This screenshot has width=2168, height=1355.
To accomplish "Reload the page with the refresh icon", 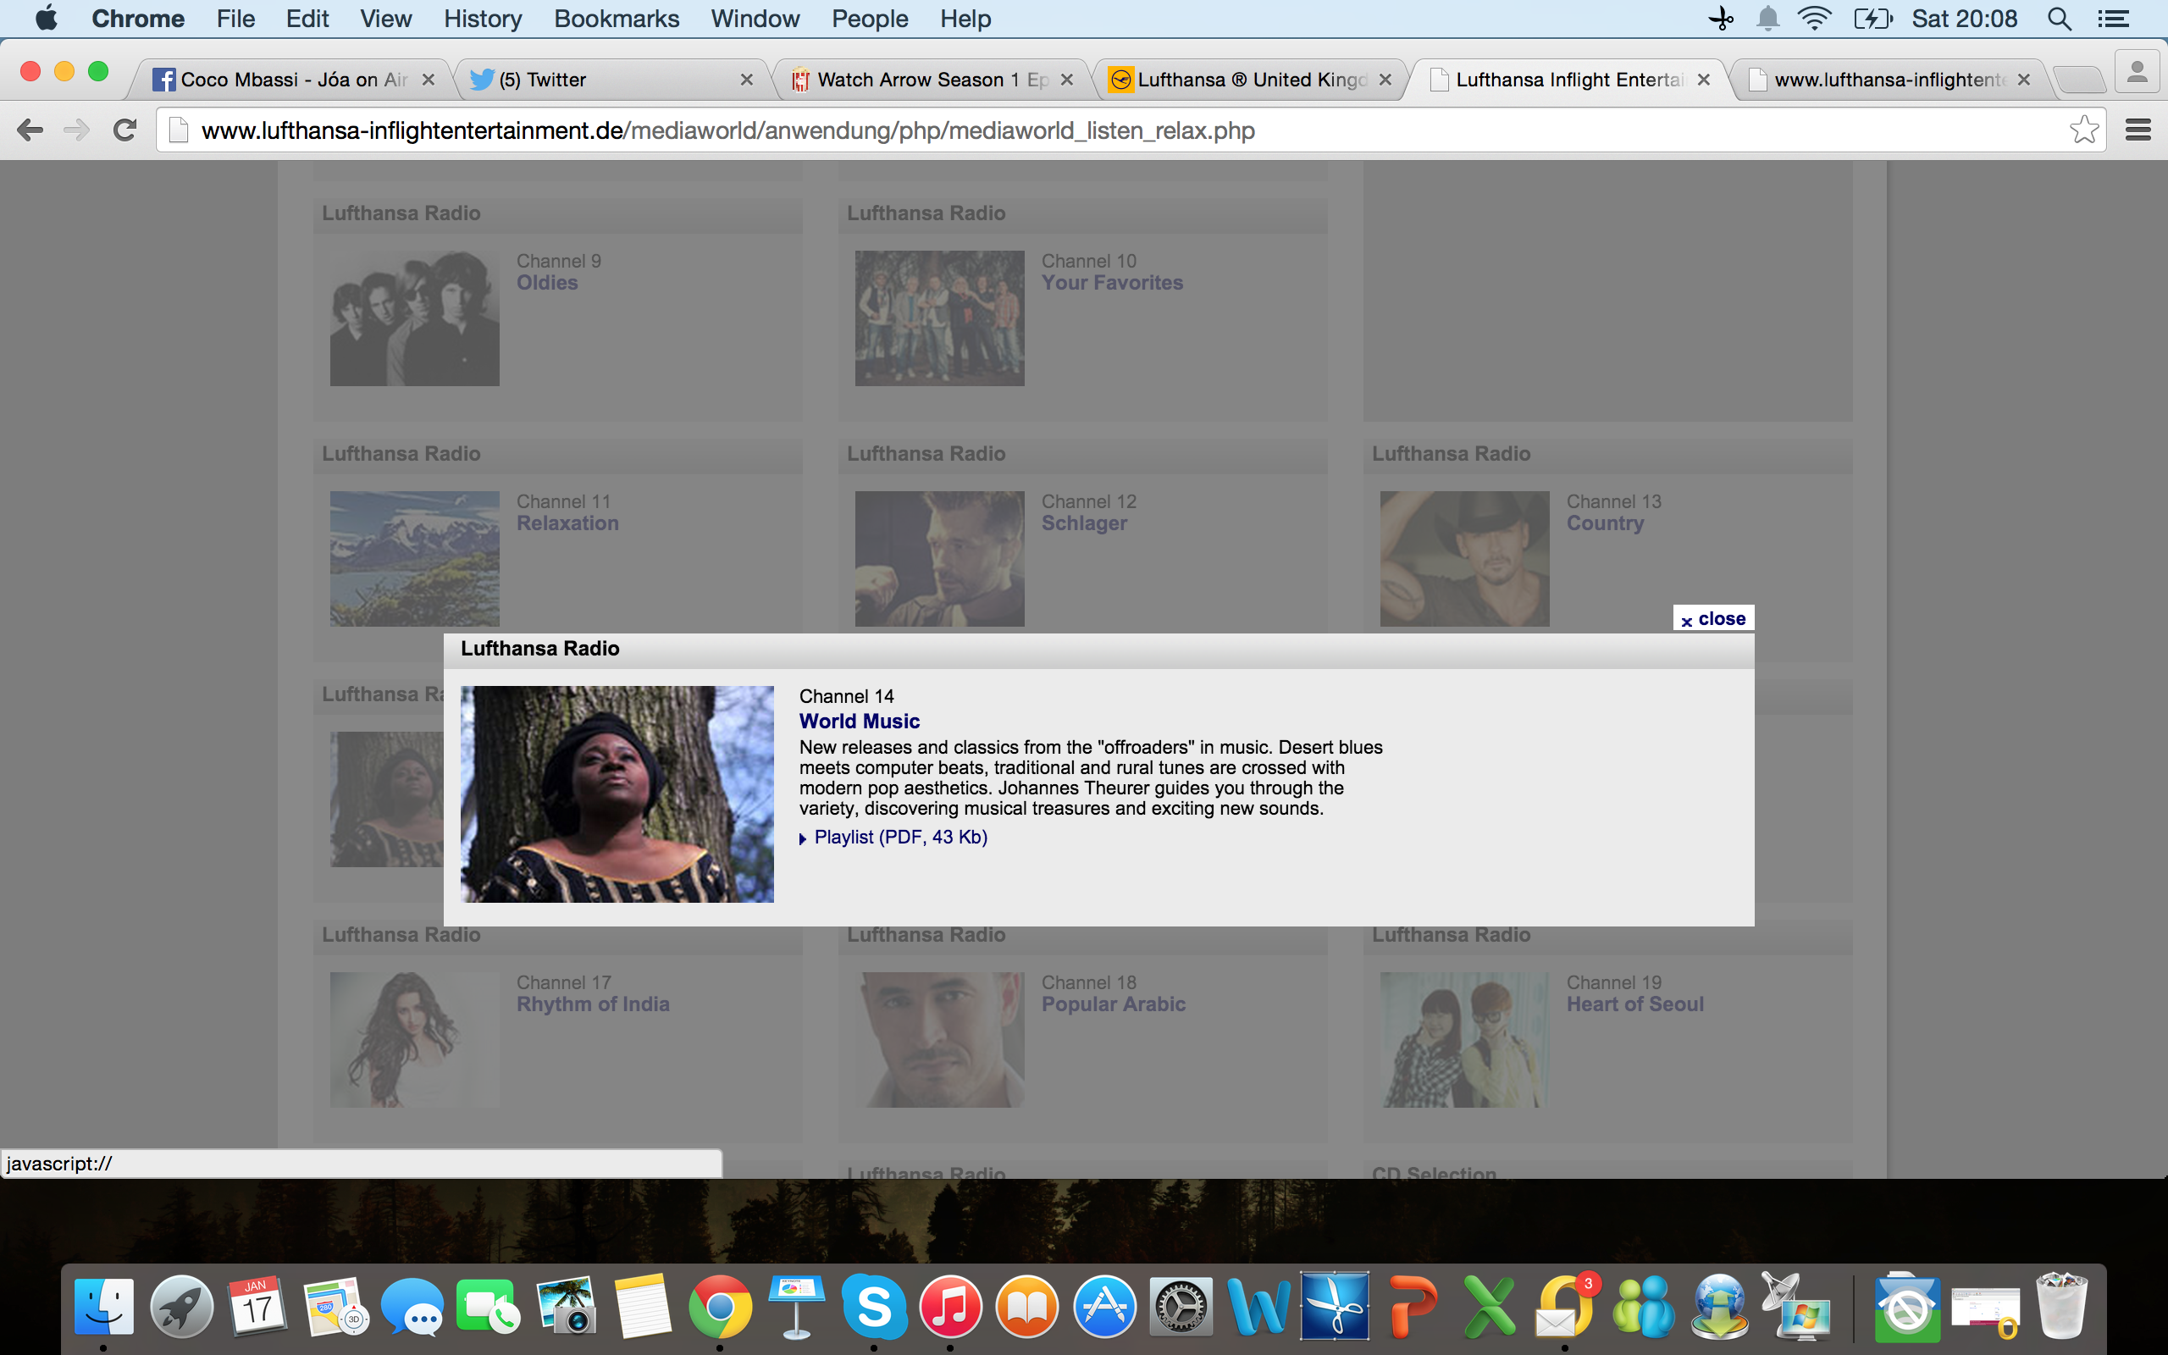I will (x=124, y=130).
